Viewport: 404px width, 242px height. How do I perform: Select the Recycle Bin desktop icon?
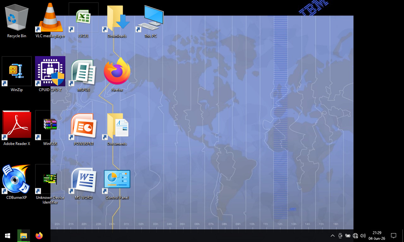pyautogui.click(x=17, y=20)
